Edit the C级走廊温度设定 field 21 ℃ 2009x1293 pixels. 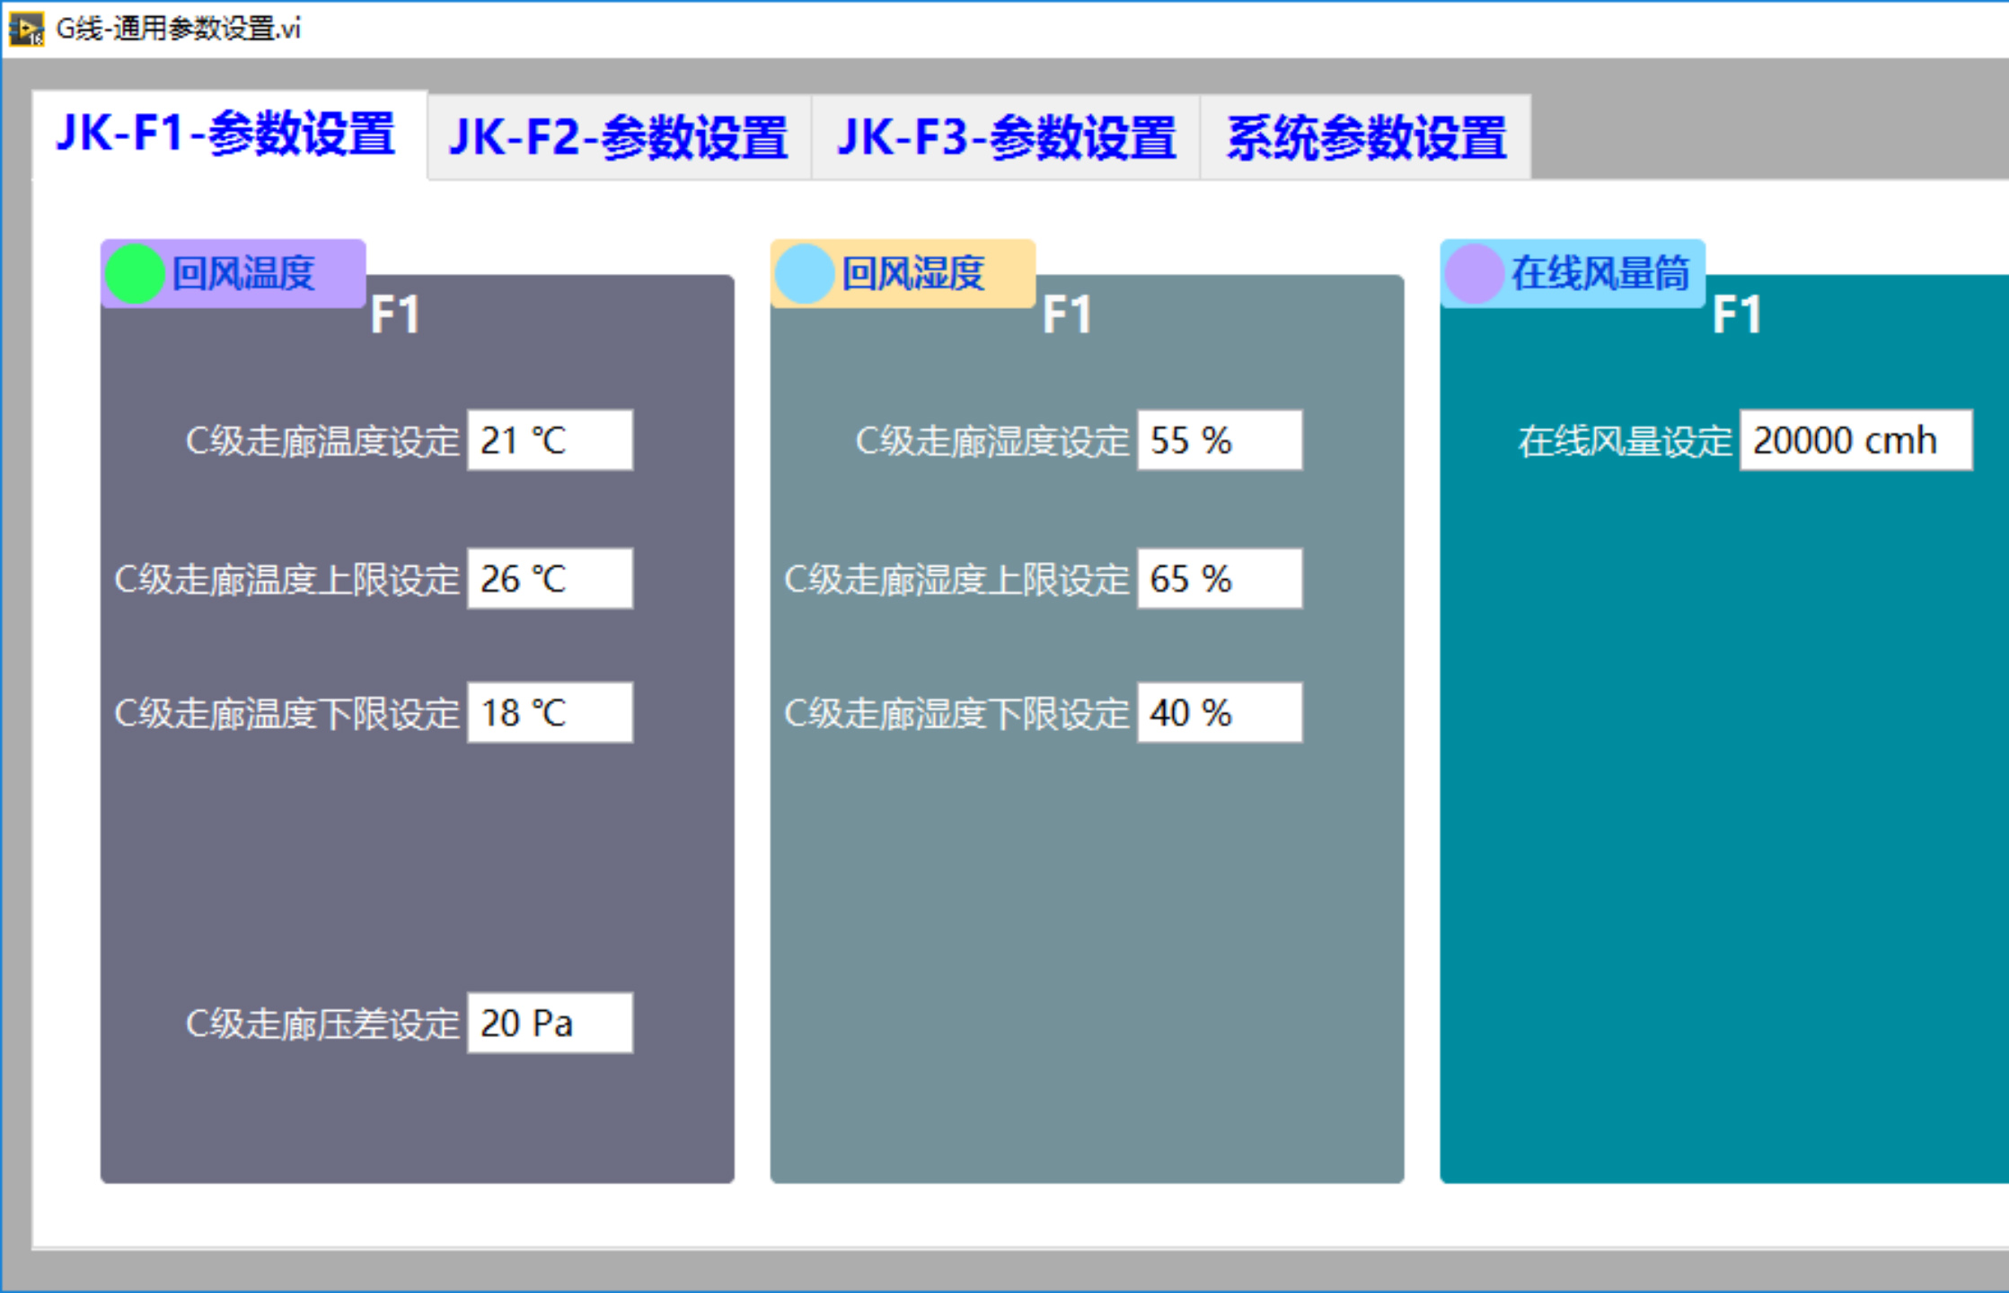550,440
